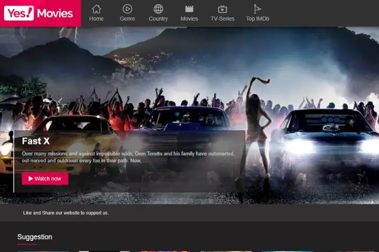The height and width of the screenshot is (252, 379).
Task: Click the Like and Share support text
Action: tap(66, 213)
